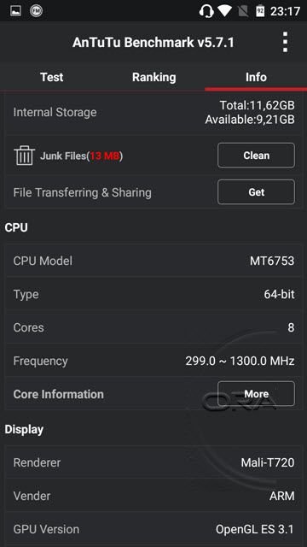Switch to the Test tab

[x=51, y=77]
